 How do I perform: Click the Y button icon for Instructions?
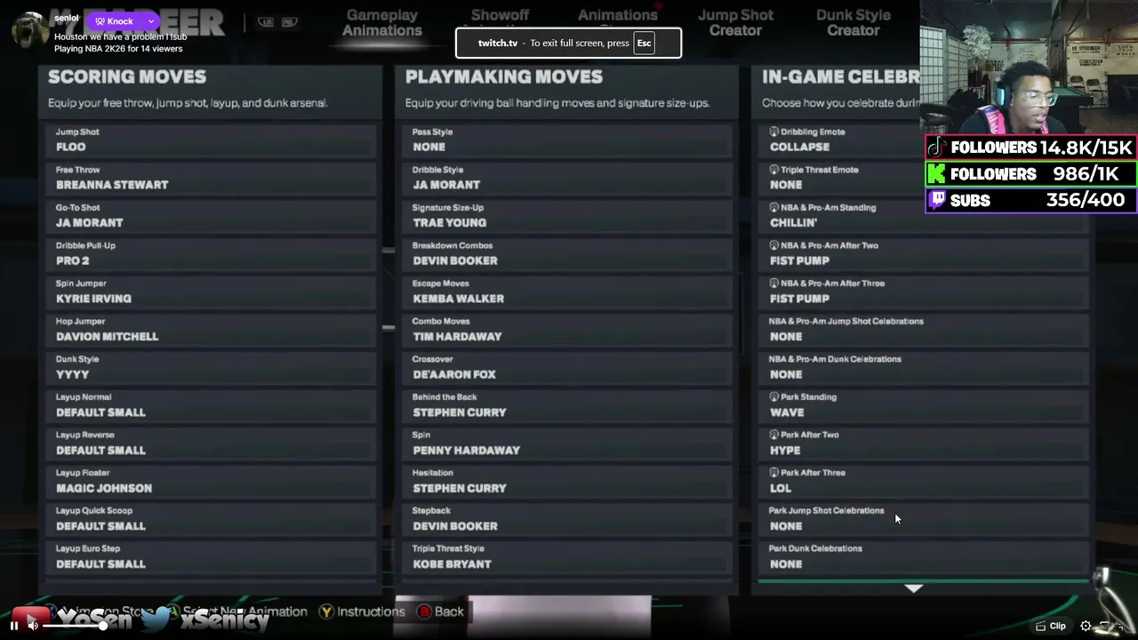pos(326,612)
